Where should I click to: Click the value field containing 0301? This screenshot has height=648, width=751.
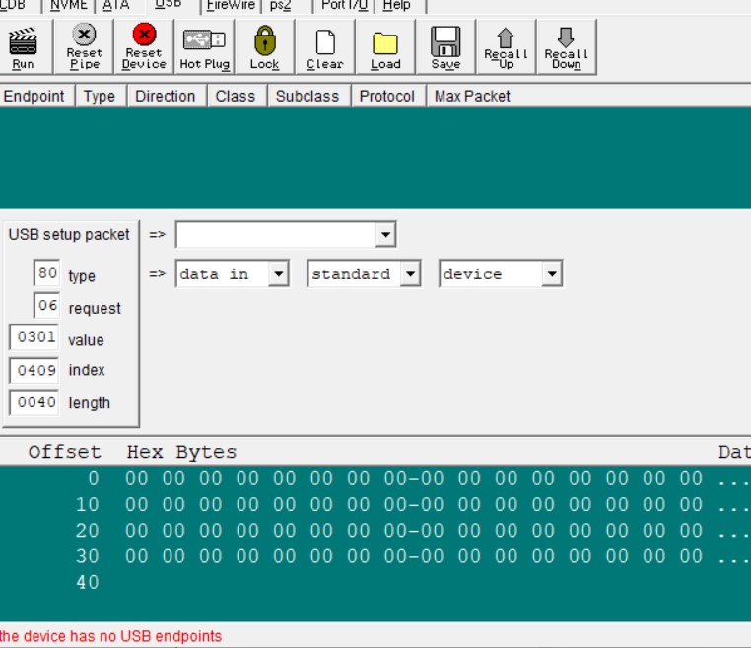[36, 337]
